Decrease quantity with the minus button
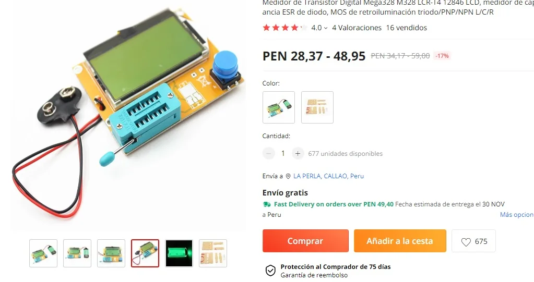Viewport: 534px width, 282px height. pyautogui.click(x=268, y=153)
